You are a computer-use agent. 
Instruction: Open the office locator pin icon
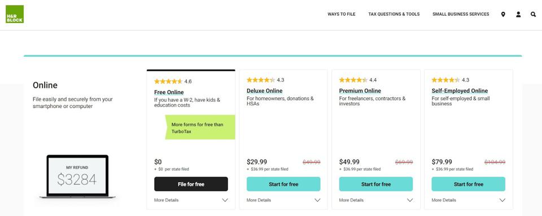coord(503,14)
